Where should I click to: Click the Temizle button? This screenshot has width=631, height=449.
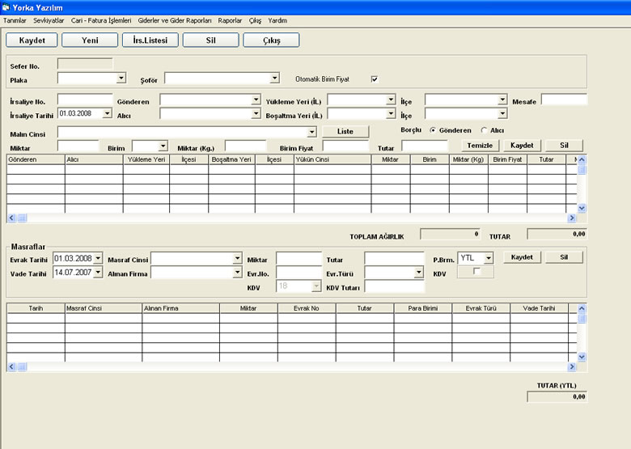[x=480, y=146]
